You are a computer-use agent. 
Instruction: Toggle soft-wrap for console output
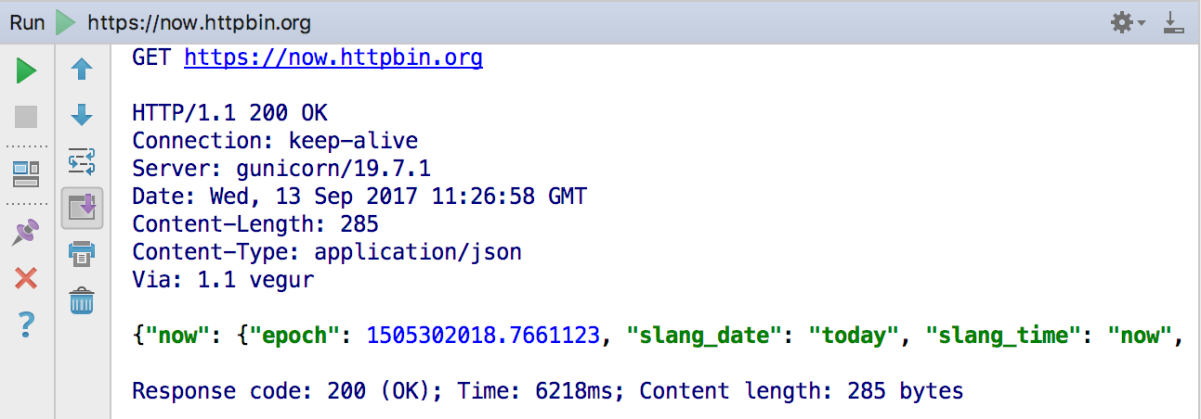pyautogui.click(x=82, y=162)
